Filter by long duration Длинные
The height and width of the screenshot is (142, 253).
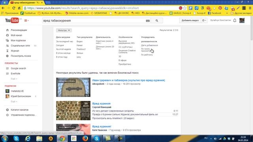coord(105,48)
